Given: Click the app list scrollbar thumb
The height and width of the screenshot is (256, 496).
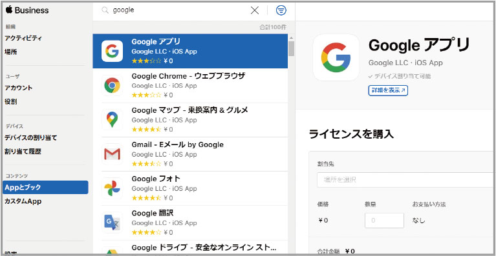Looking at the screenshot, I should tap(292, 48).
